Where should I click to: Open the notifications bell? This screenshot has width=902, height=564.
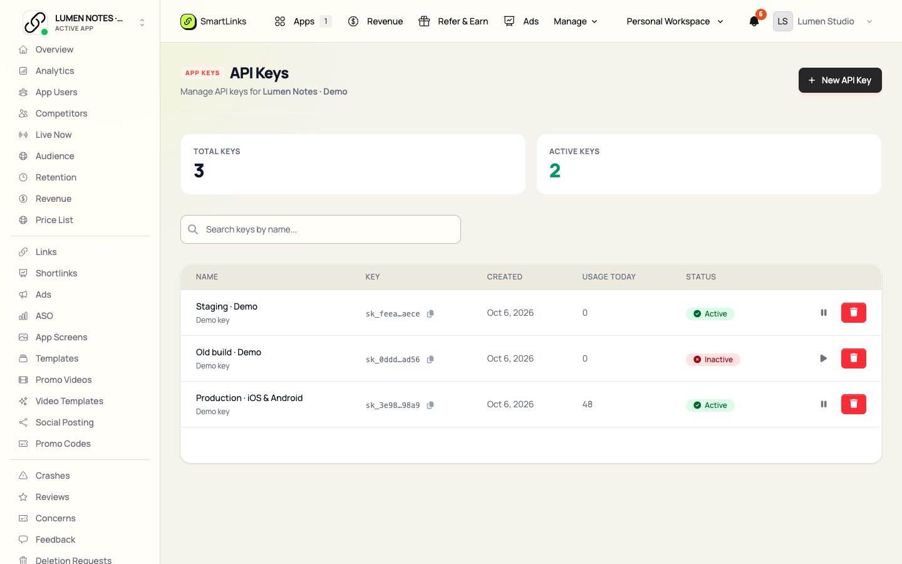pos(754,21)
